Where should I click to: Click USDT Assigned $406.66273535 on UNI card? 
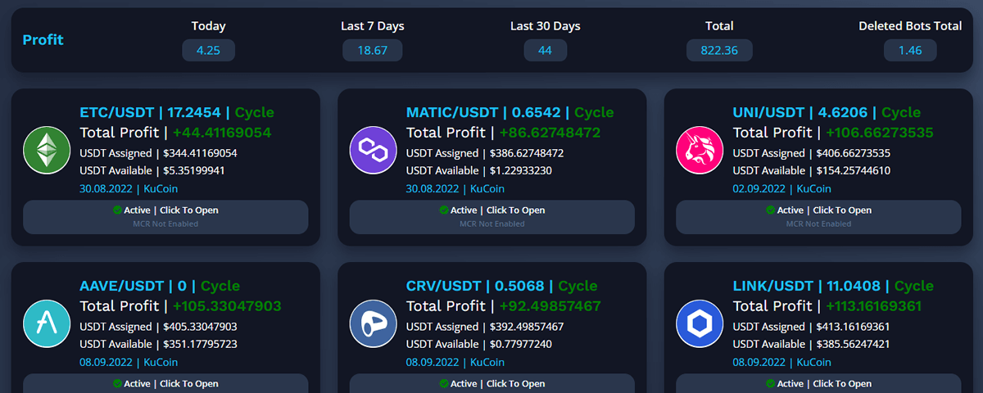point(812,153)
